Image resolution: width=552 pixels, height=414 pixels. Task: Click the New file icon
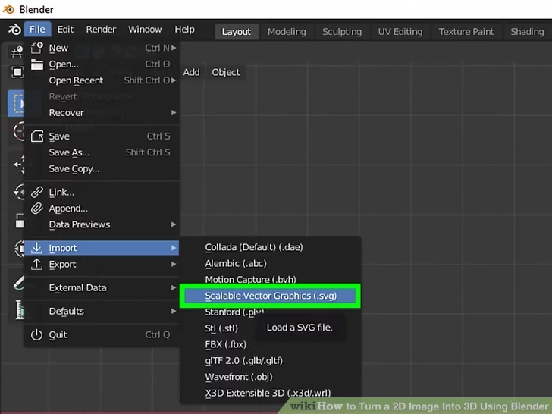[36, 48]
